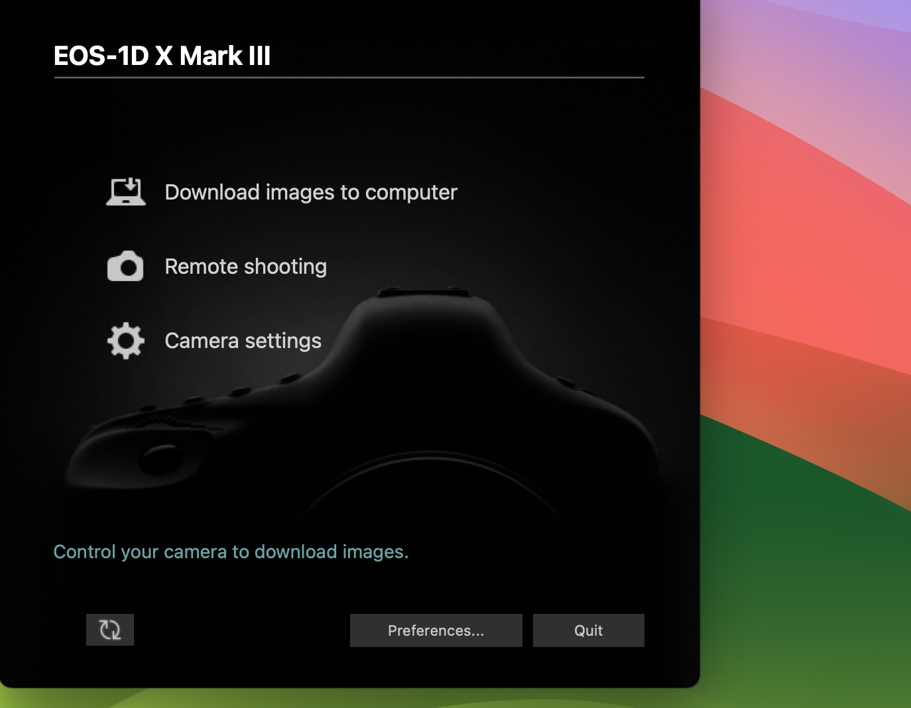This screenshot has height=708, width=911.
Task: Click 'Control your camera to download images' link
Action: click(x=231, y=552)
